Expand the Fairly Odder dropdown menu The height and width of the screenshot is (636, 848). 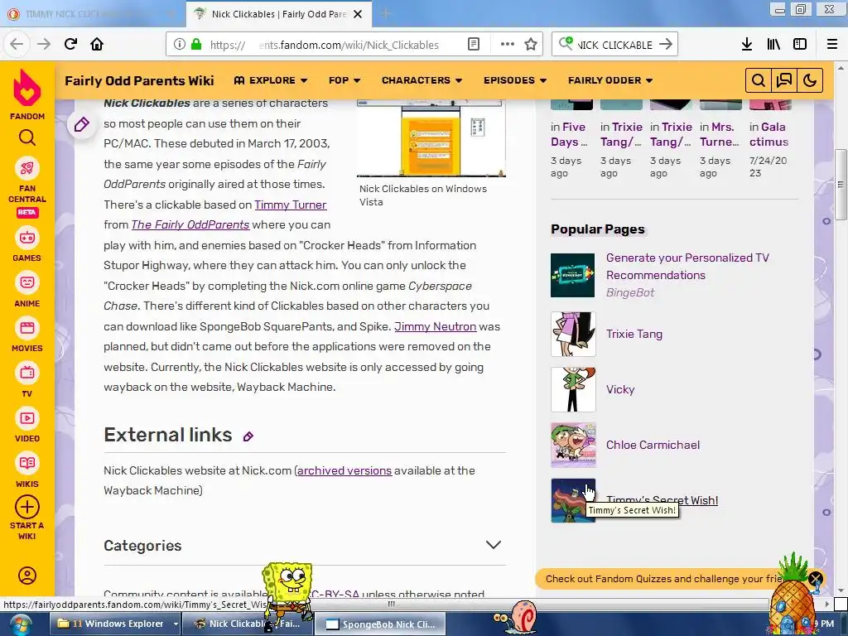tap(610, 80)
